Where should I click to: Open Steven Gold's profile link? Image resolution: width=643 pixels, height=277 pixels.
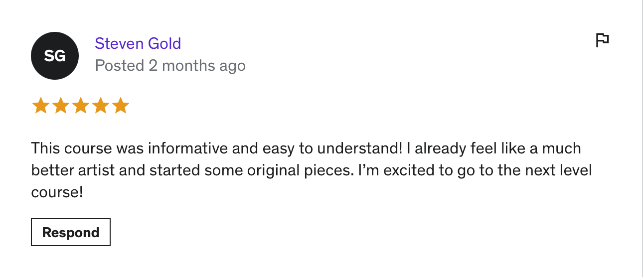[x=138, y=44]
